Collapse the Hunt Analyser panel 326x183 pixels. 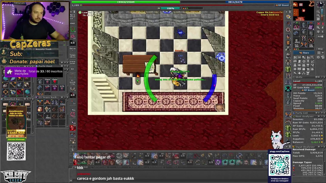pos(321,116)
